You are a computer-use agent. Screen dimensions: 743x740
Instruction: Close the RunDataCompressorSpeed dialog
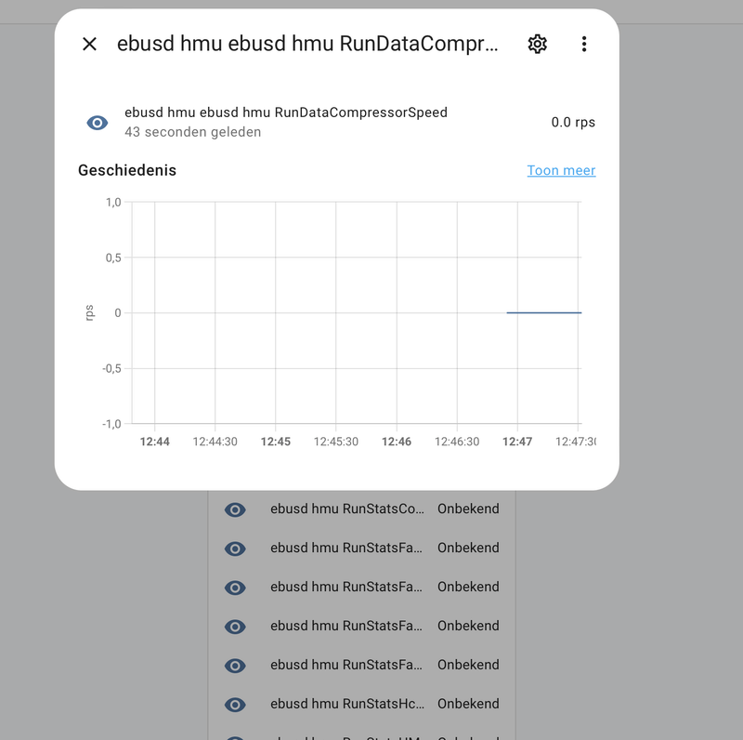[x=89, y=44]
